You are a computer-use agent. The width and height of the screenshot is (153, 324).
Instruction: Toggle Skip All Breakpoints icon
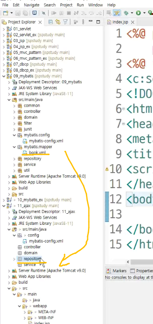[44, 13]
